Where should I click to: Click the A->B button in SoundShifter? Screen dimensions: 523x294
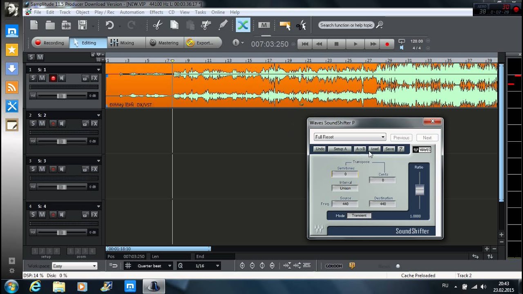click(360, 149)
